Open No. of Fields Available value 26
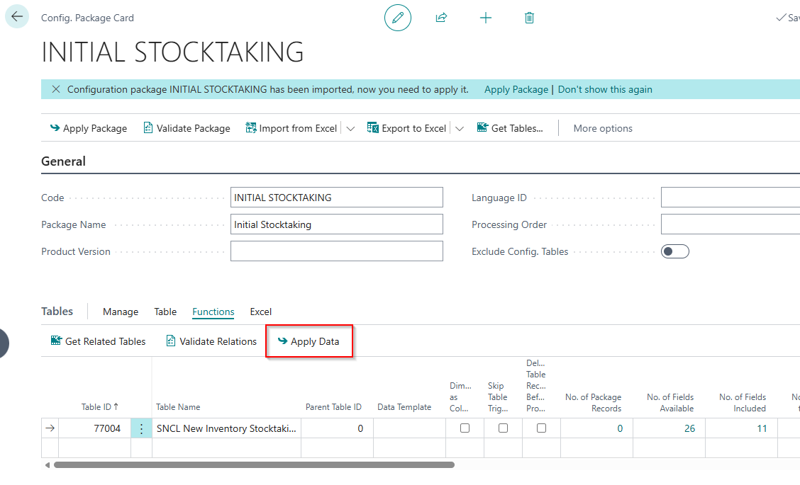 [690, 428]
